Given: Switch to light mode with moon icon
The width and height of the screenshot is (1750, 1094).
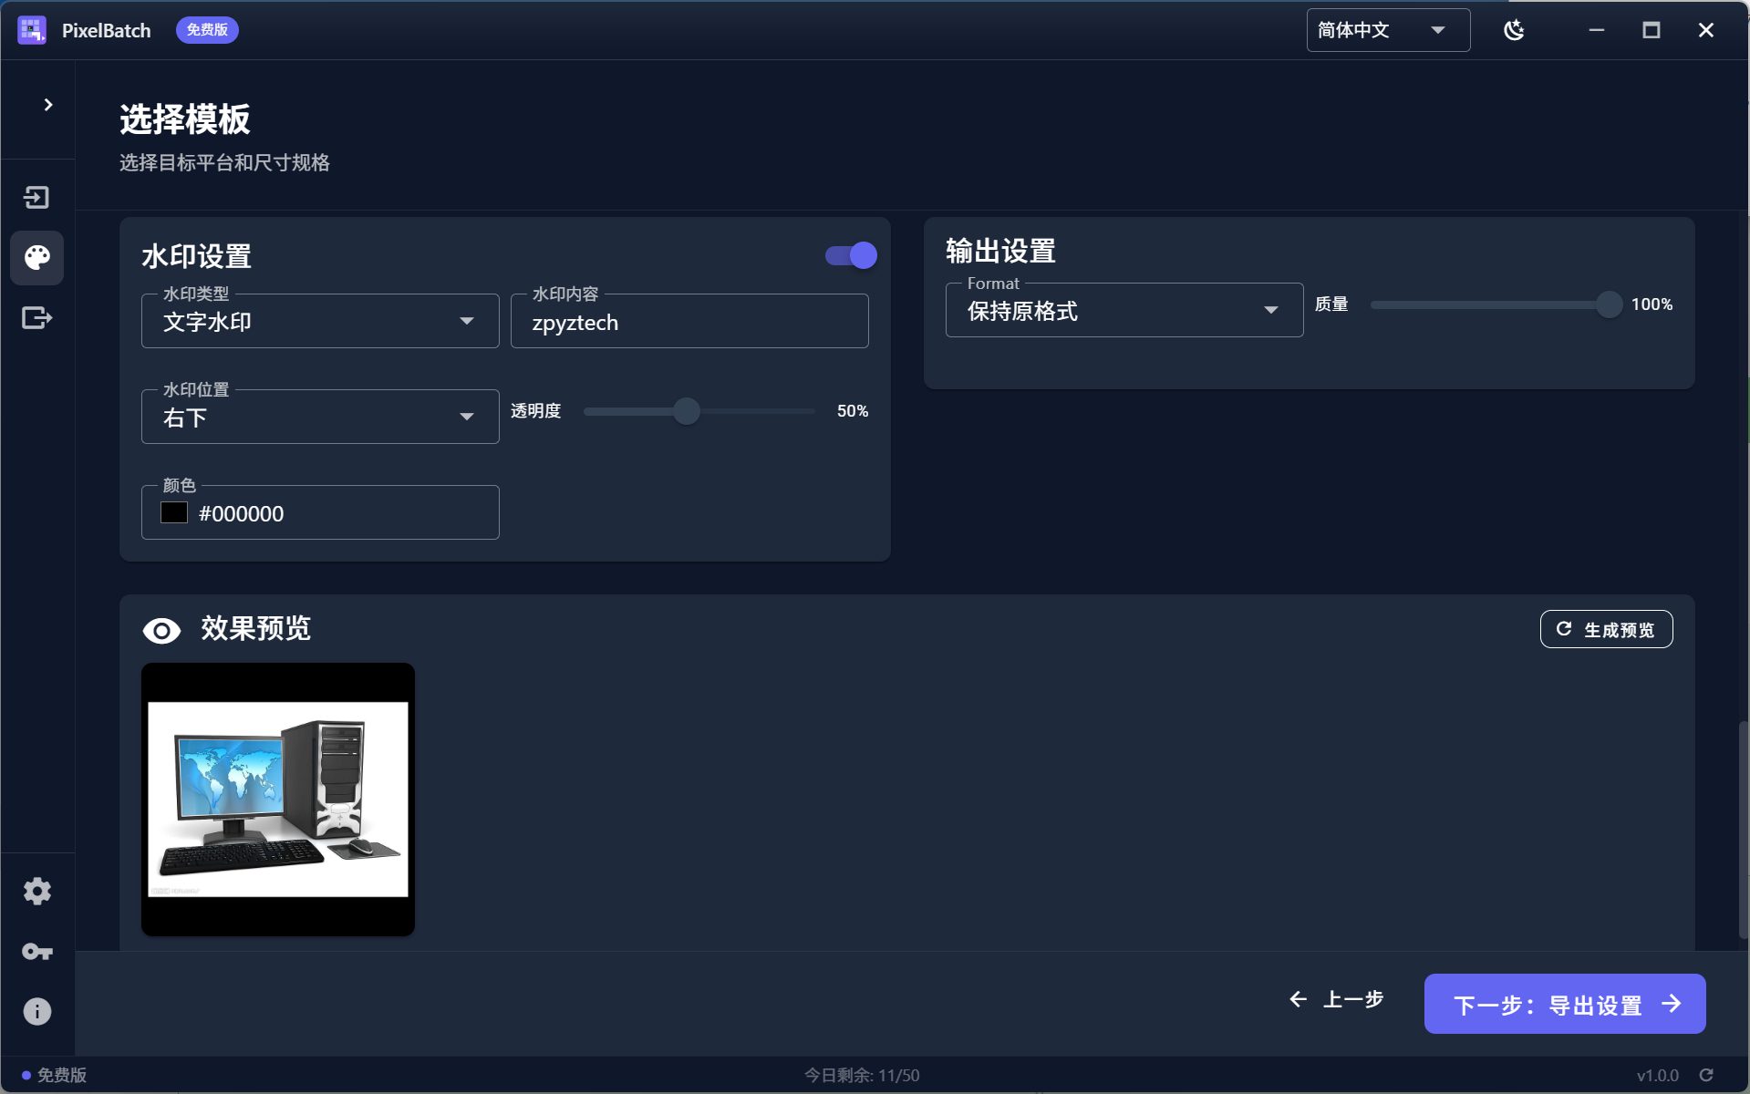Looking at the screenshot, I should [1514, 29].
